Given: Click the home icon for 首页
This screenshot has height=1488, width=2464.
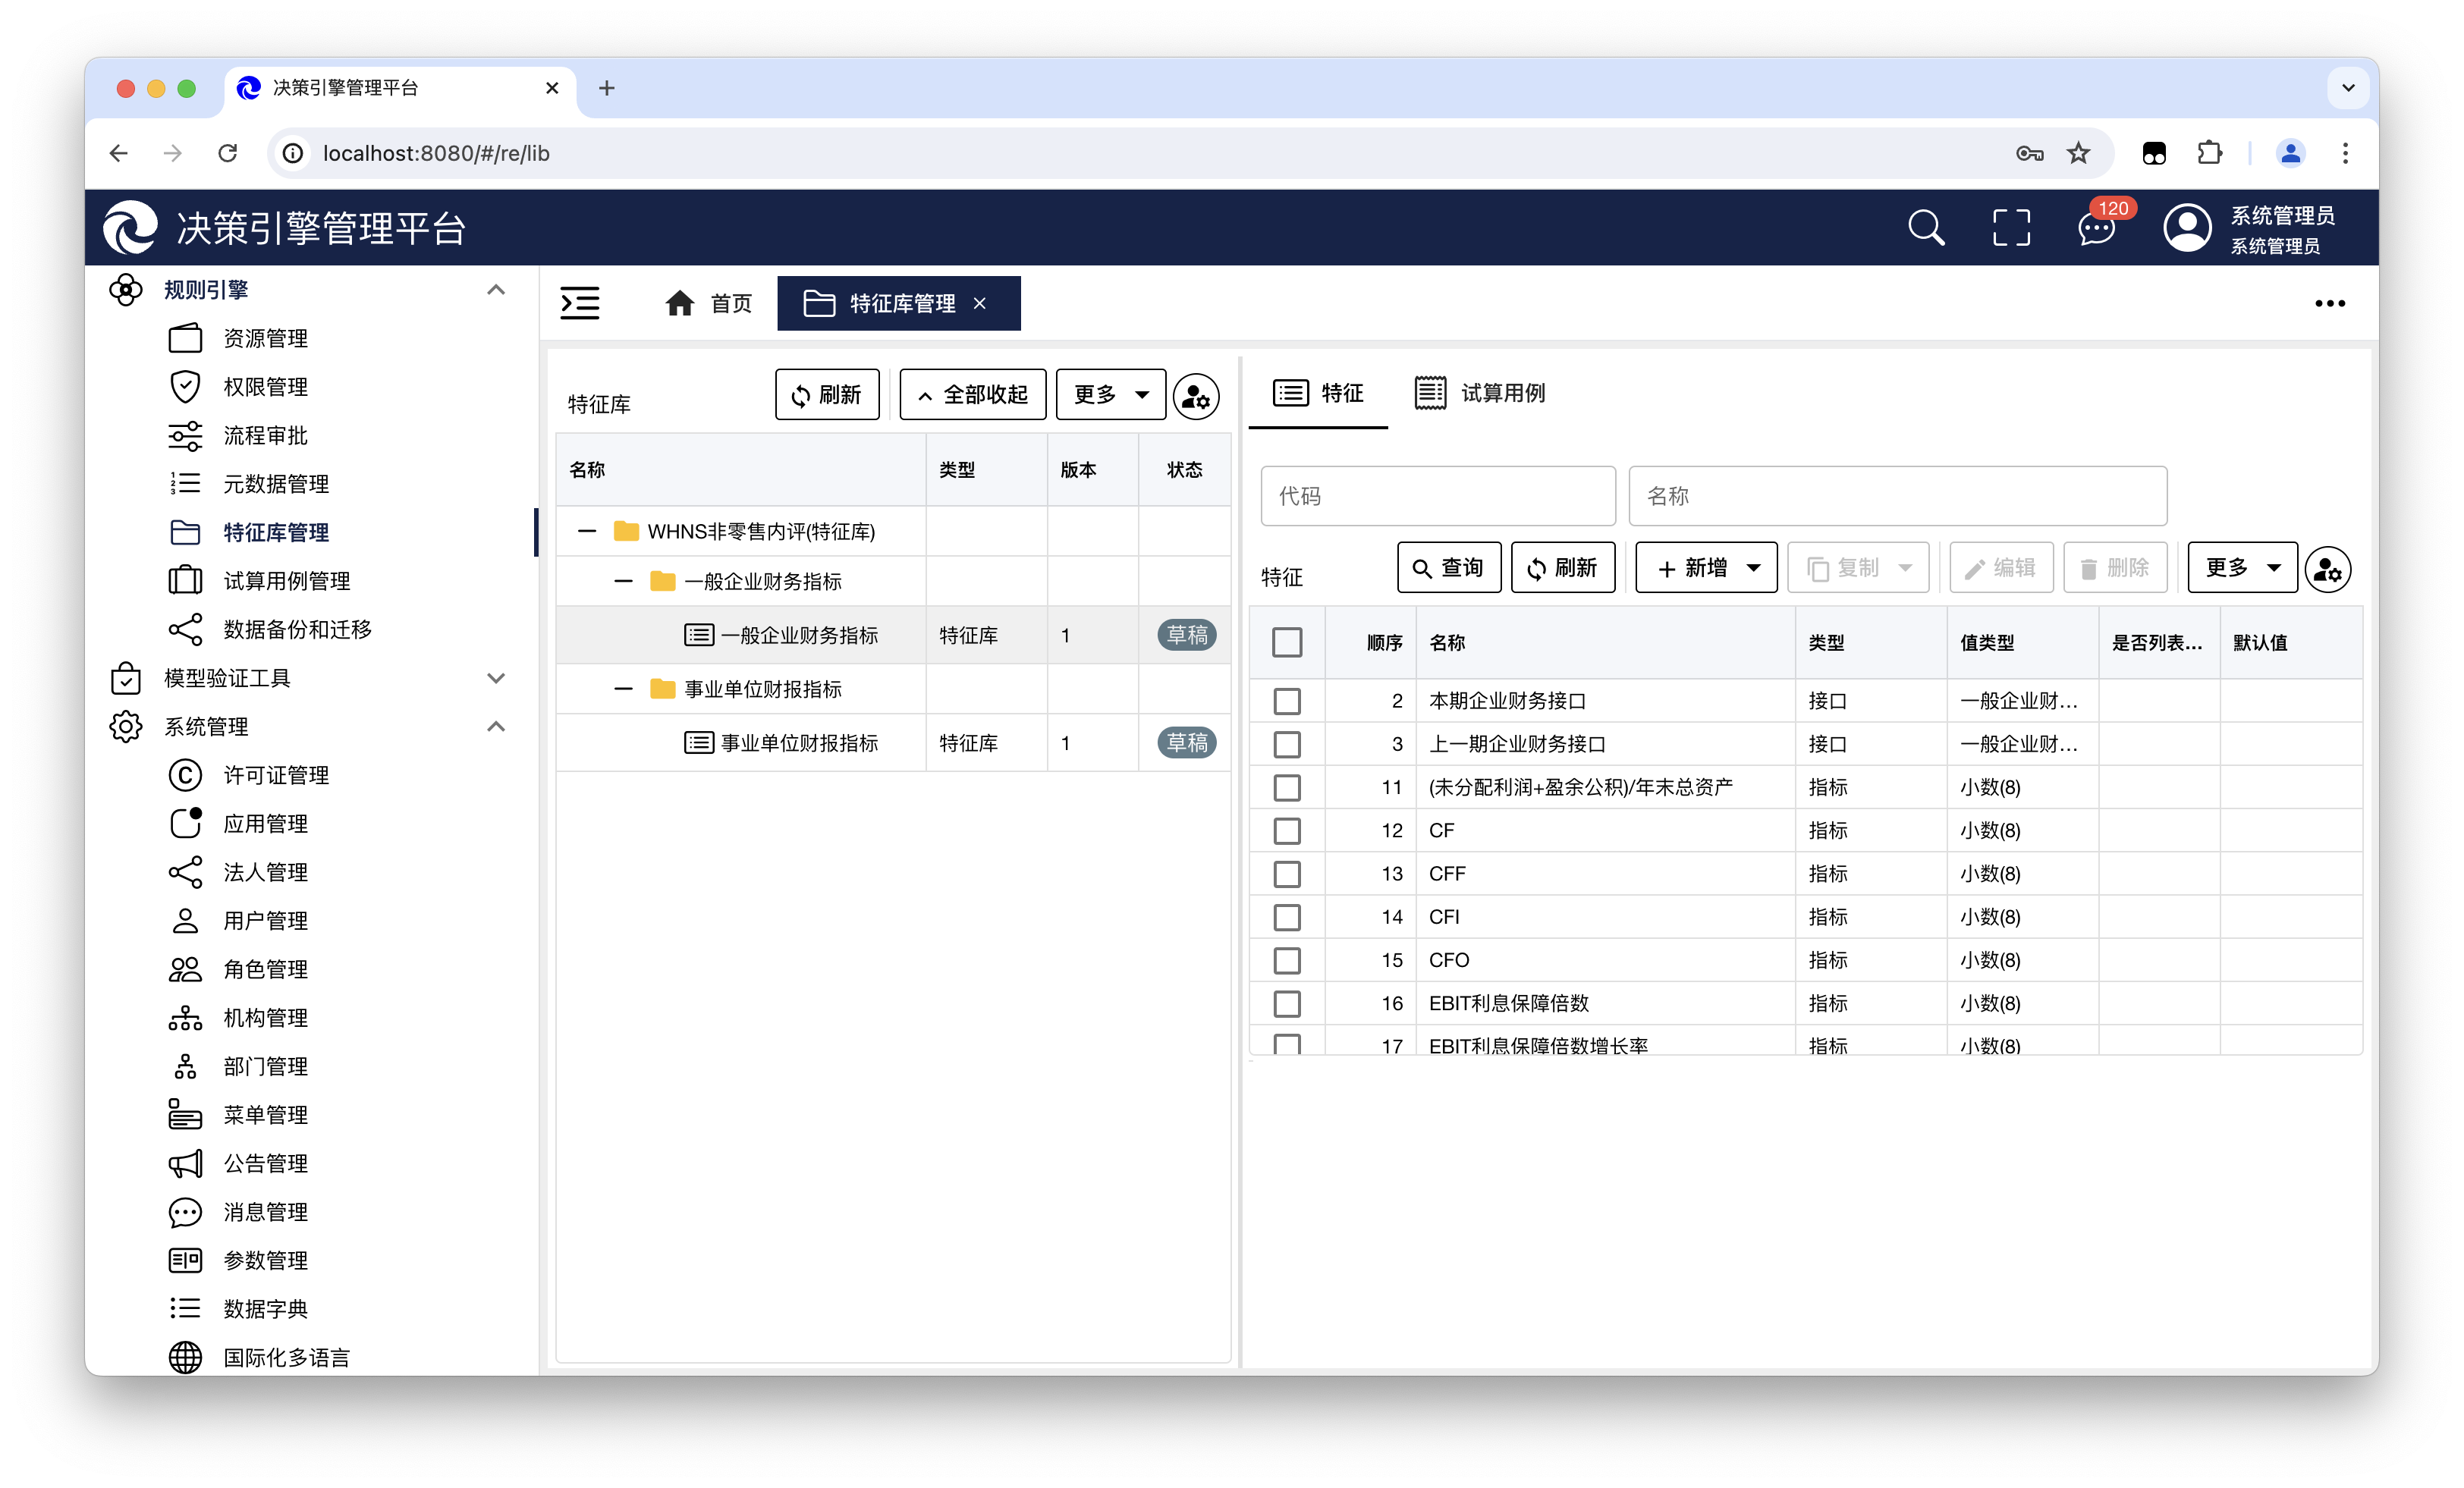Looking at the screenshot, I should [x=680, y=303].
